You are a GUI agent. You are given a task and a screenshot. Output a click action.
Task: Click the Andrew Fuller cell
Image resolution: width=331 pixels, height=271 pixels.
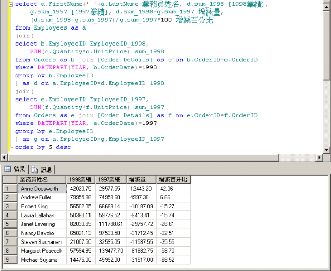pyautogui.click(x=42, y=197)
